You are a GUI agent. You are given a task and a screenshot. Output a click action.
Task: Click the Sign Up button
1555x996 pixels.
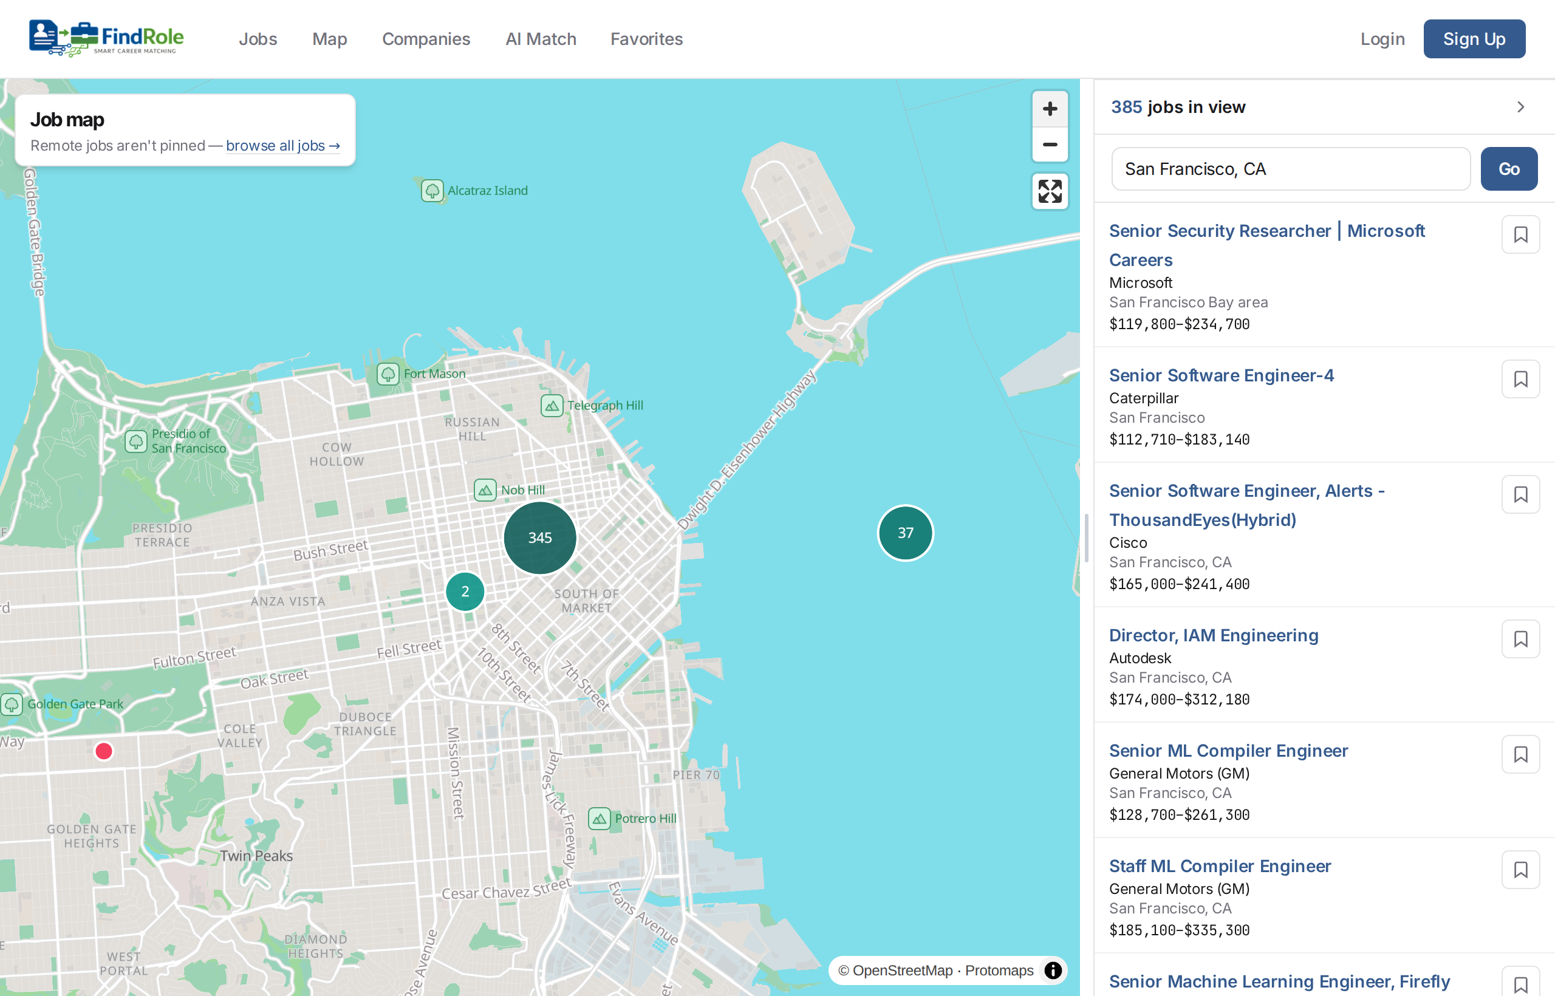click(x=1474, y=39)
